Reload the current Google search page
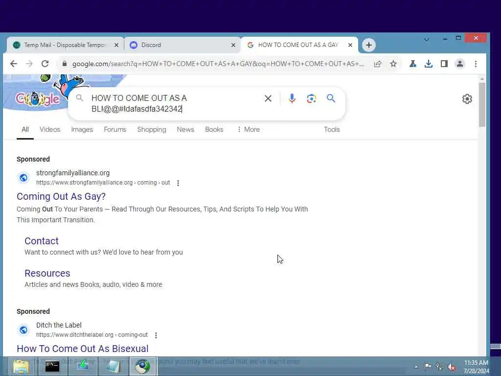The image size is (501, 376). (x=45, y=64)
